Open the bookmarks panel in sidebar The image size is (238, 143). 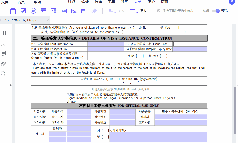(3, 43)
